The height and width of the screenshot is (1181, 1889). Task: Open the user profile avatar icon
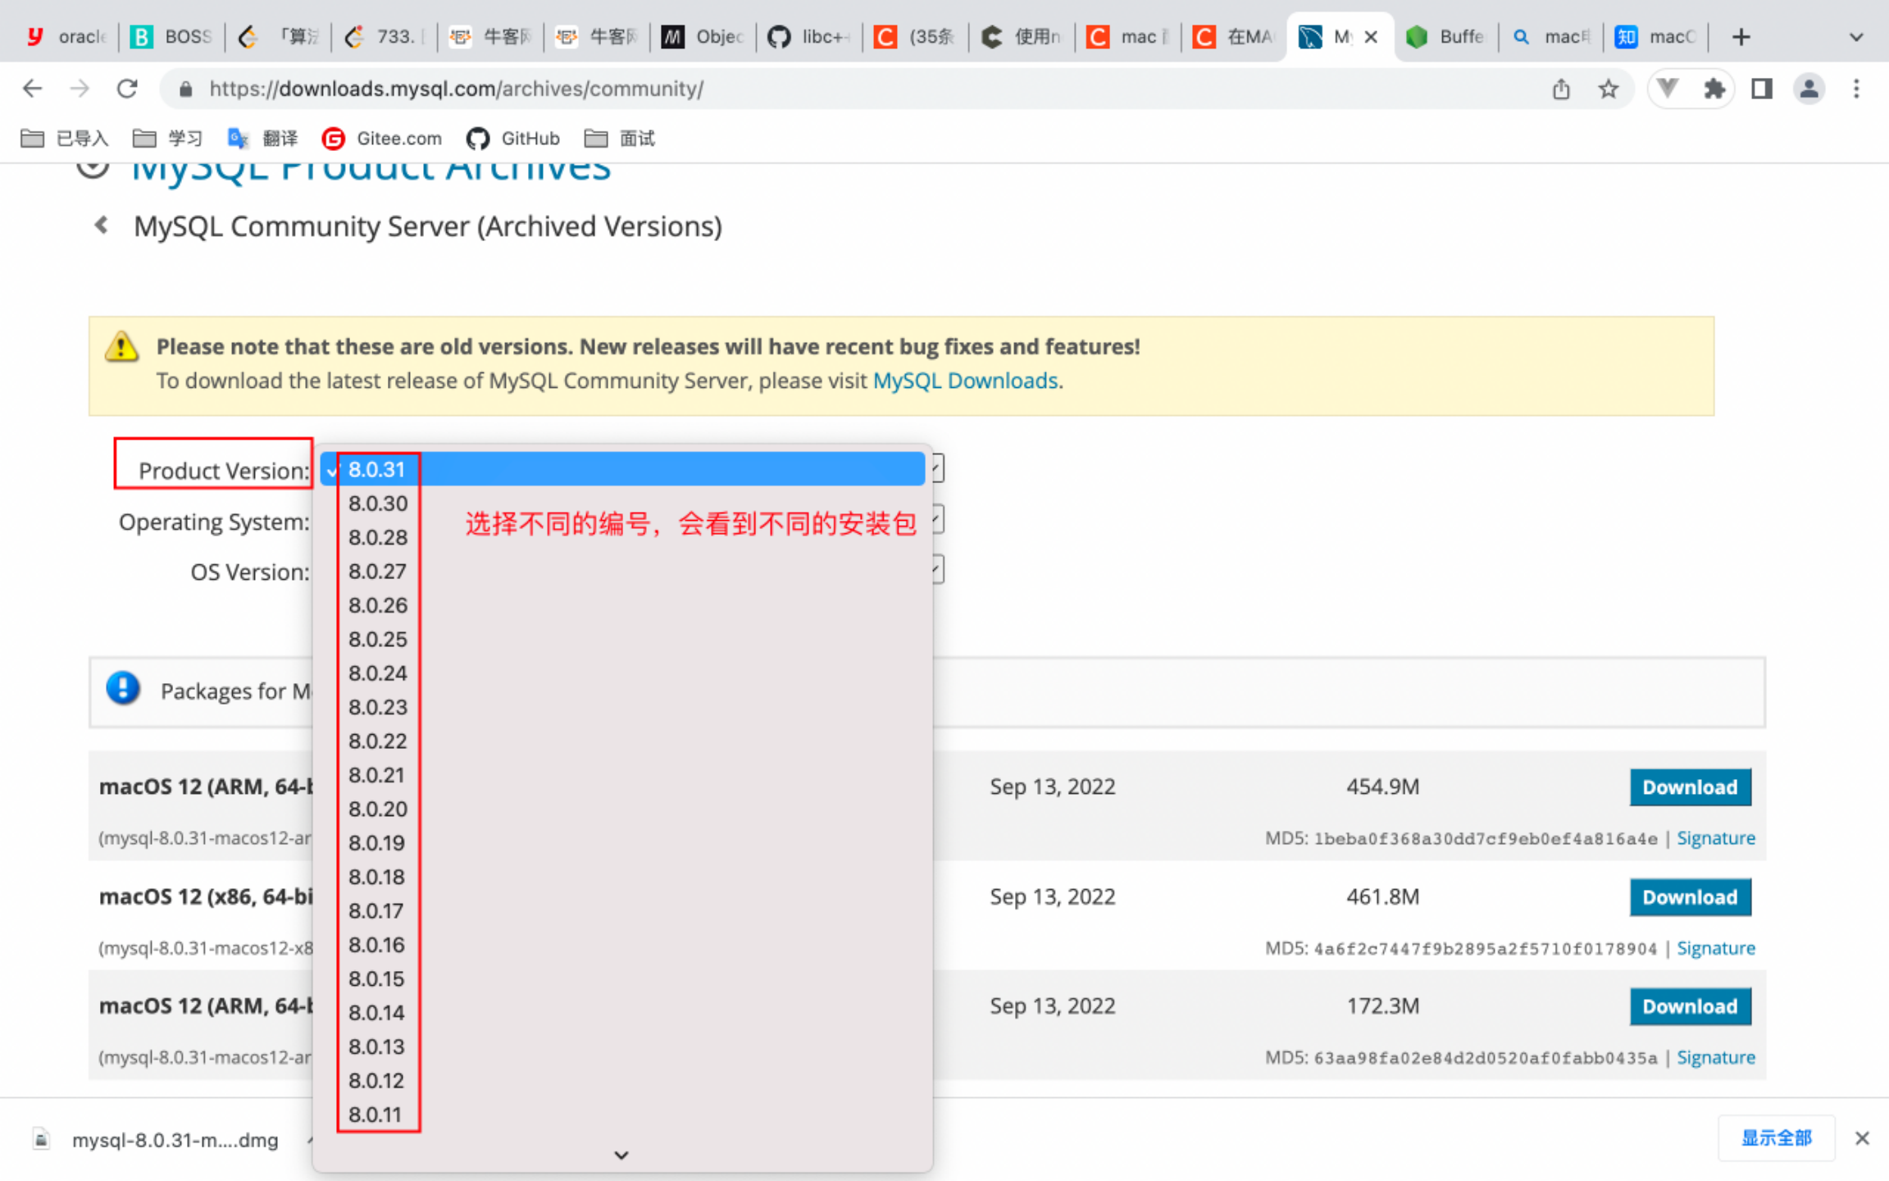(1809, 89)
